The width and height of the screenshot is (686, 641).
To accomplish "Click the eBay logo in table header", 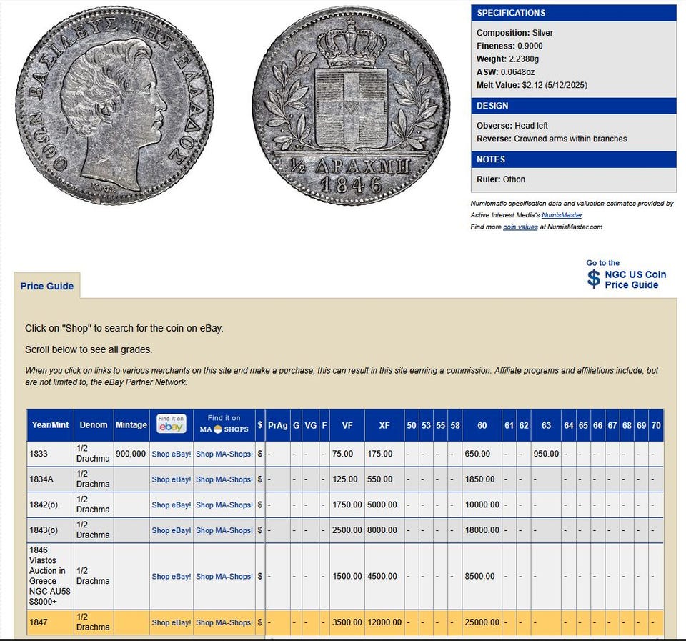I will pos(171,424).
